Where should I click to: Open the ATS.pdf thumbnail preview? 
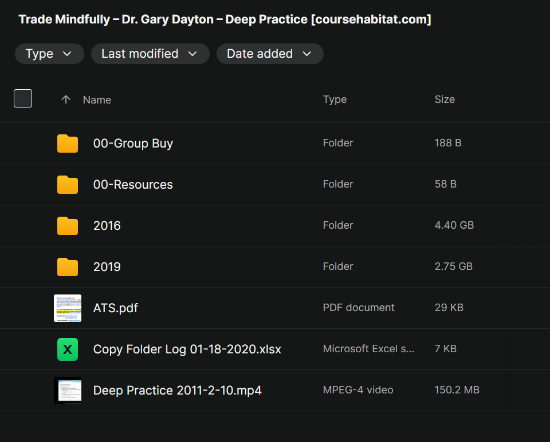tap(68, 308)
